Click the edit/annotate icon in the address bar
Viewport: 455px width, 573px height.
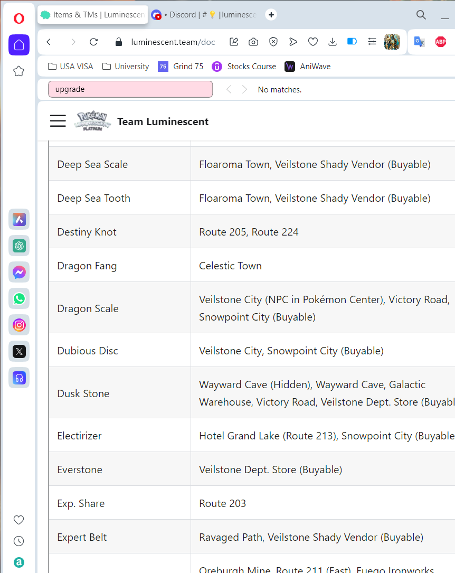pos(234,42)
